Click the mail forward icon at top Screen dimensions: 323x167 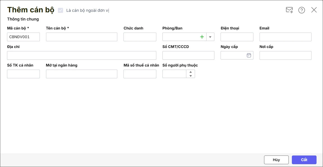coord(289,10)
